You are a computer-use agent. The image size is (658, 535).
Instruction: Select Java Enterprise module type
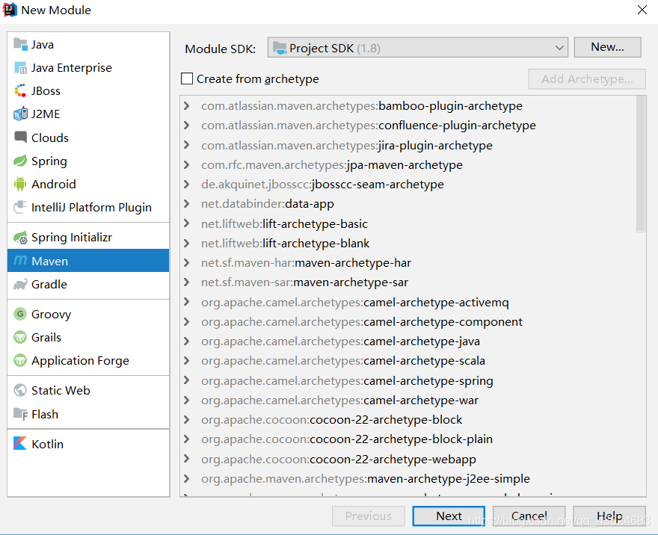88,67
